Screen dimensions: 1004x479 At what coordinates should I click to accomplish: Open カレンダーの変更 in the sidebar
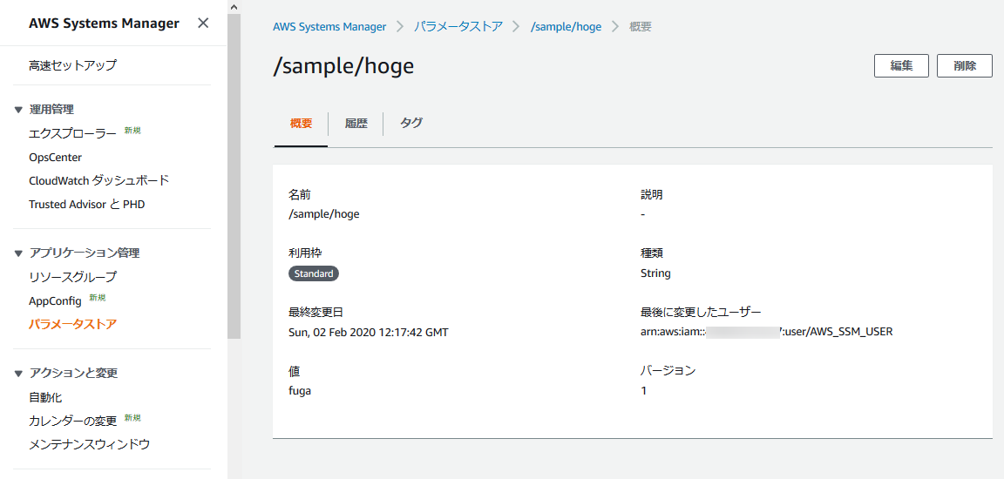(x=73, y=421)
